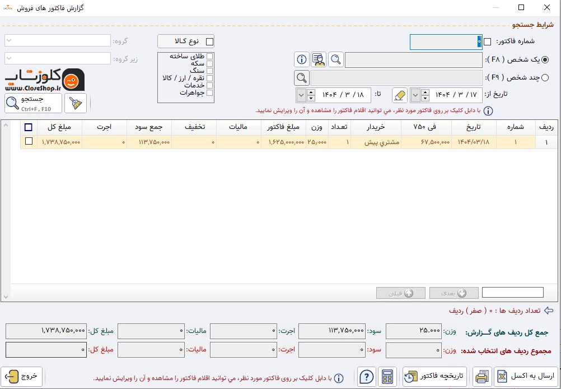The height and width of the screenshot is (389, 561).
Task: Click the total cell ۱,۷۳۸,۷۵۰,۰۰۰ in row 1
Action: point(59,142)
